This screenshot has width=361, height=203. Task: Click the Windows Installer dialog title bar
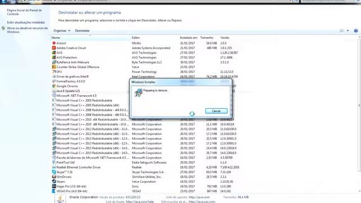[x=180, y=82]
